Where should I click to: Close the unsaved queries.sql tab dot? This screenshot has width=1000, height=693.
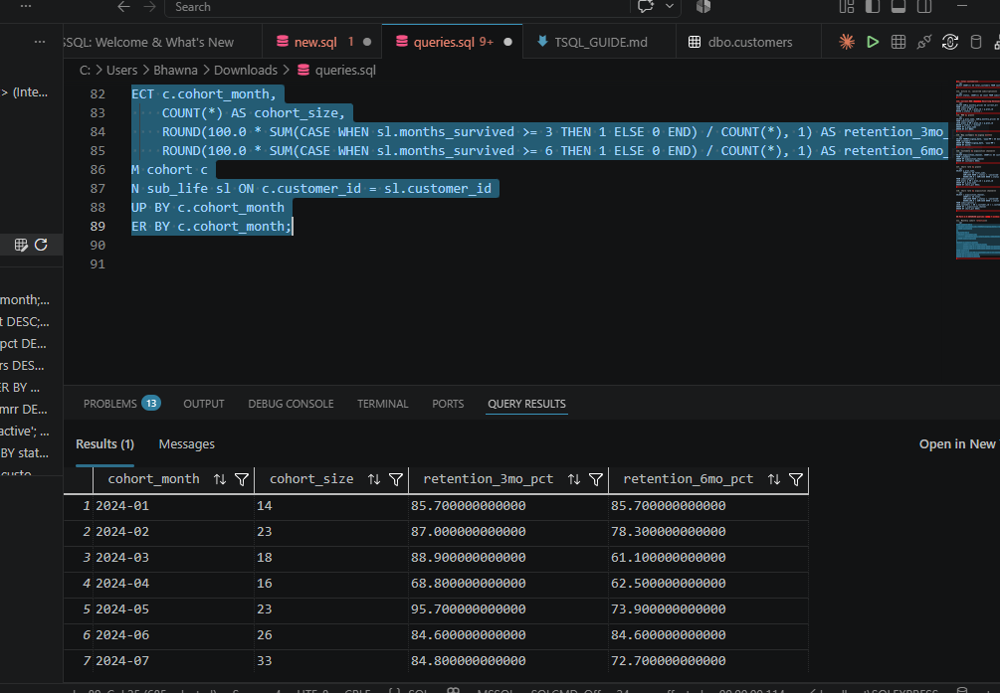click(x=507, y=42)
